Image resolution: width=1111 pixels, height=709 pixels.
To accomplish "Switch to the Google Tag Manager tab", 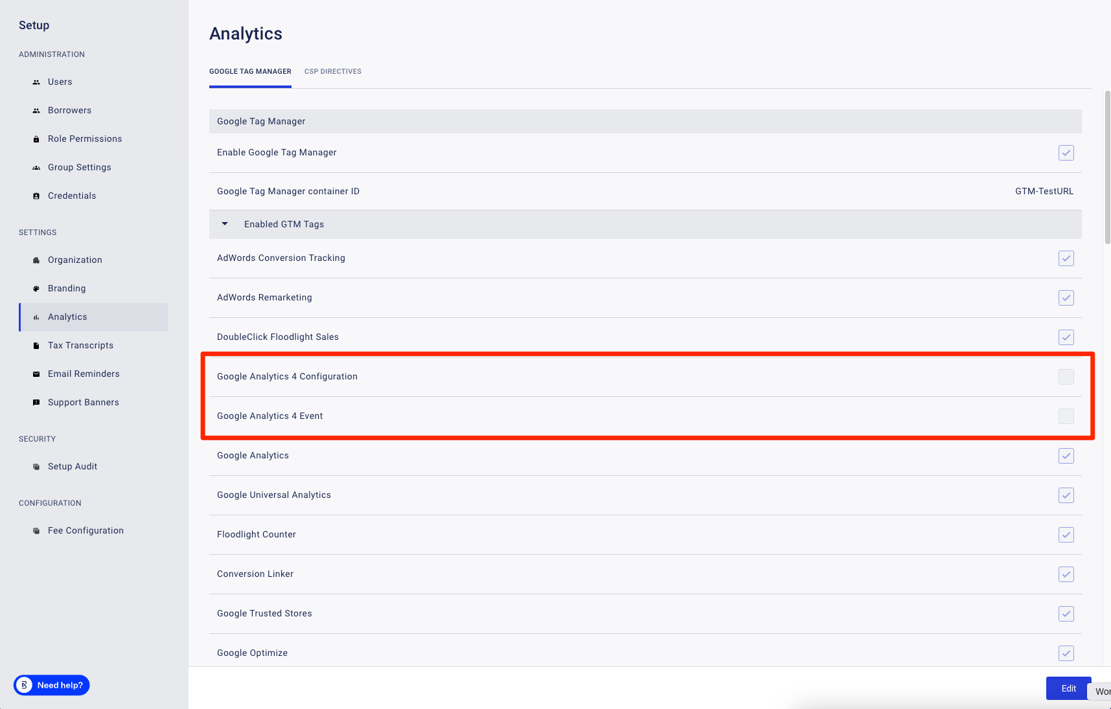I will point(250,71).
